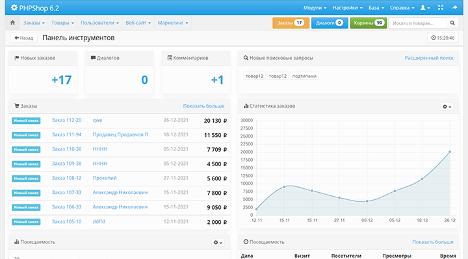Click order amount 11 550 ₽
Image resolution: width=468 pixels, height=259 pixels.
pyautogui.click(x=215, y=135)
